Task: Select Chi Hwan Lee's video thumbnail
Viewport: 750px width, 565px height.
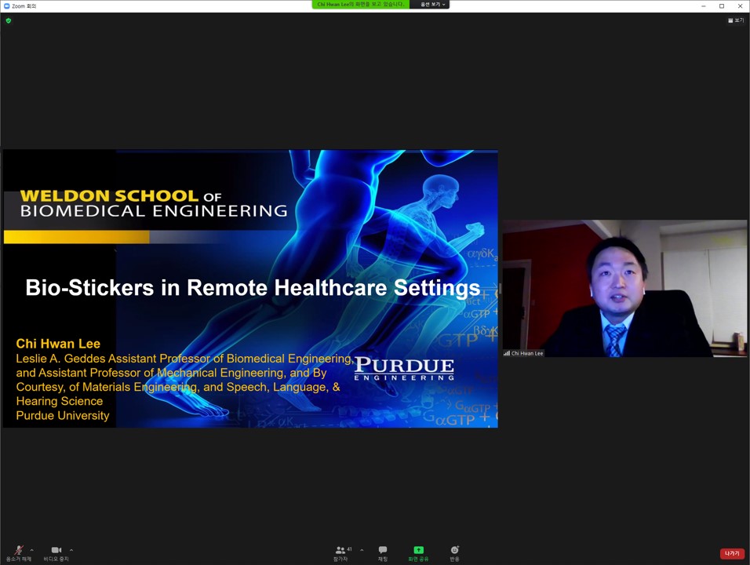Action: click(624, 288)
